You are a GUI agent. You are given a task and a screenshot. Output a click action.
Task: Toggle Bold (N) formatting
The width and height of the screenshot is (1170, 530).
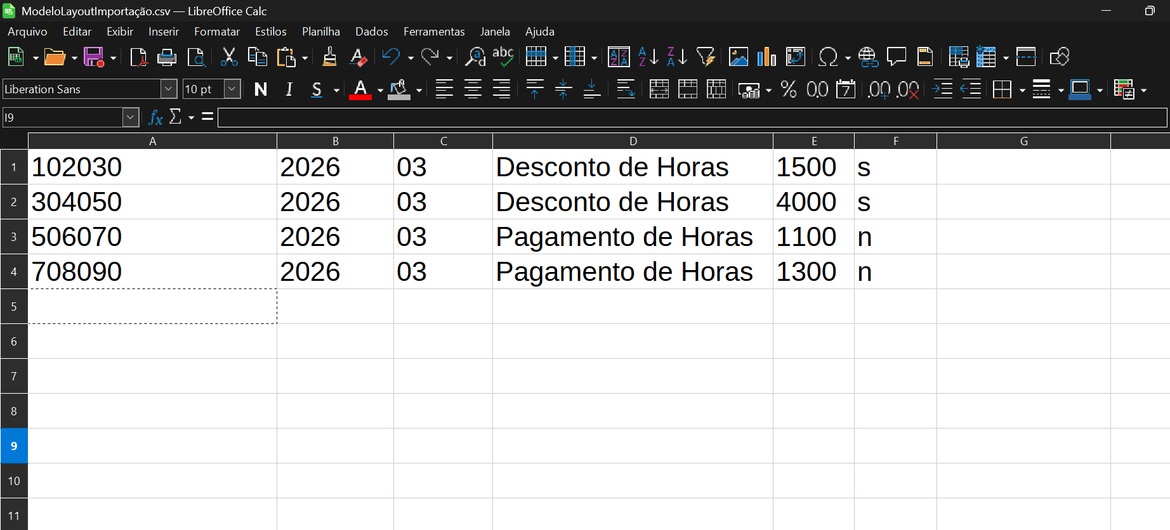261,89
